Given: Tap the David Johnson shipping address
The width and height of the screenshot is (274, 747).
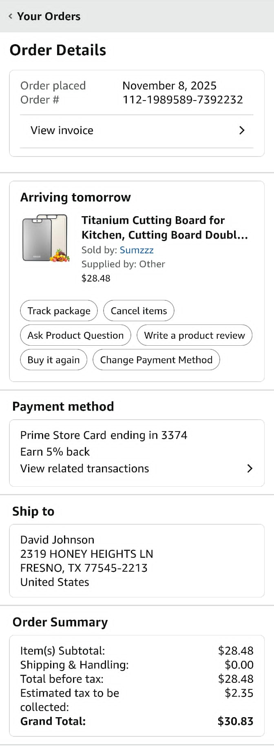Looking at the screenshot, I should click(86, 561).
